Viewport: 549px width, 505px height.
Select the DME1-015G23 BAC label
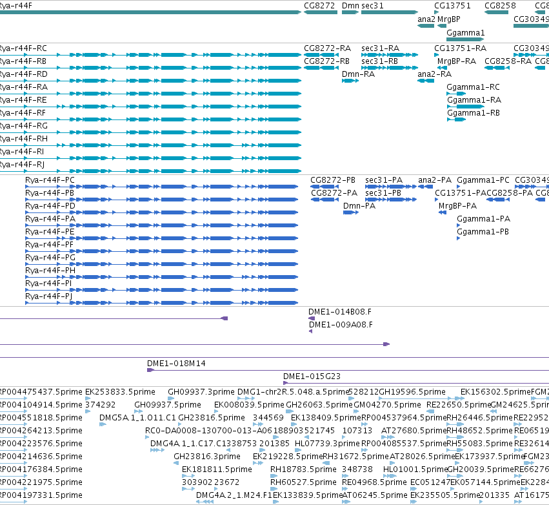pos(312,376)
